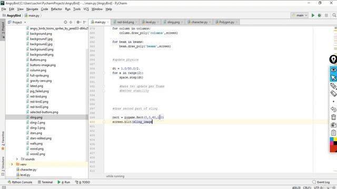Pick the color palette swatch in annotation toolbar
This screenshot has width=337, height=189.
(x=333, y=144)
